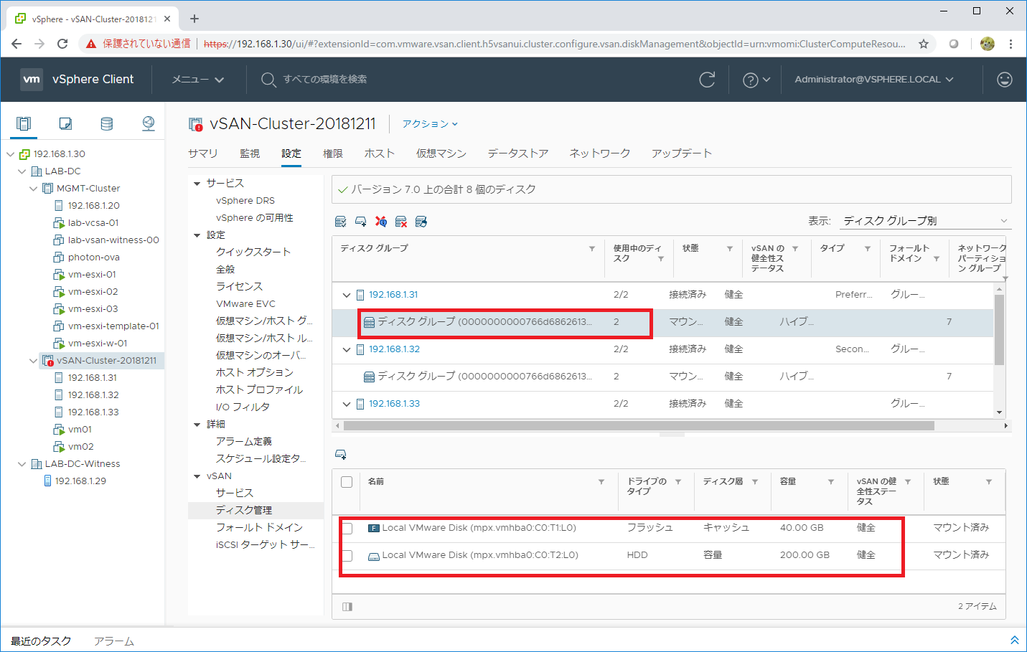Collapse the 192.168.1.33 host row in the disk group table
Image resolution: width=1027 pixels, height=652 pixels.
[x=347, y=405]
